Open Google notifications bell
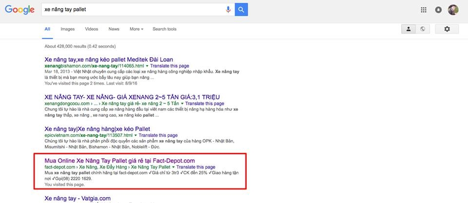 tap(438, 10)
